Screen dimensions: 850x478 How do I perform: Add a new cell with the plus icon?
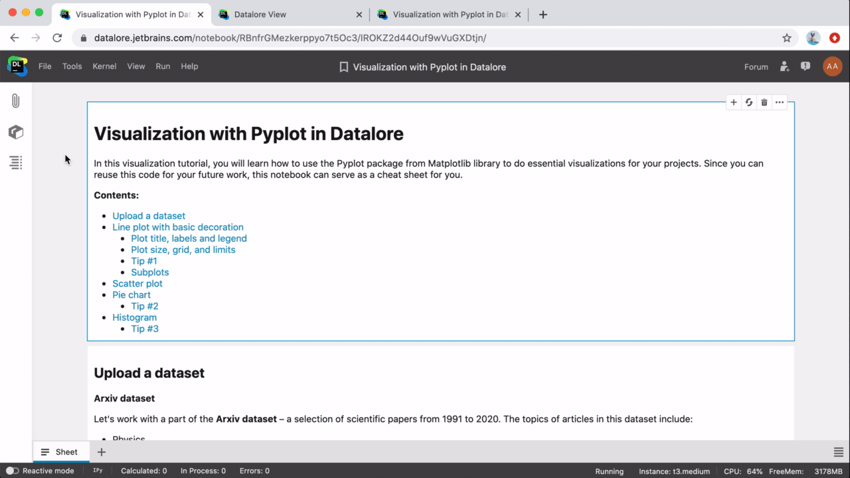tap(734, 102)
